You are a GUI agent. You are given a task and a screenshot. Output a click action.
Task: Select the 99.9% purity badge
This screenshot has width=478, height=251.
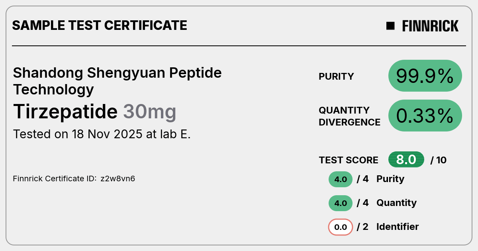point(425,76)
